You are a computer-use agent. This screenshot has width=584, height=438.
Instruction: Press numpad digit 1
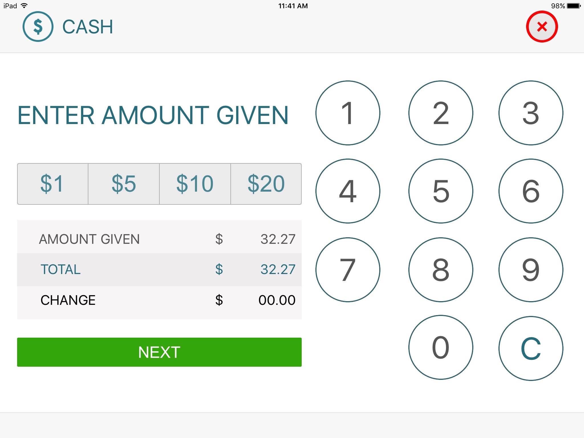point(348,112)
